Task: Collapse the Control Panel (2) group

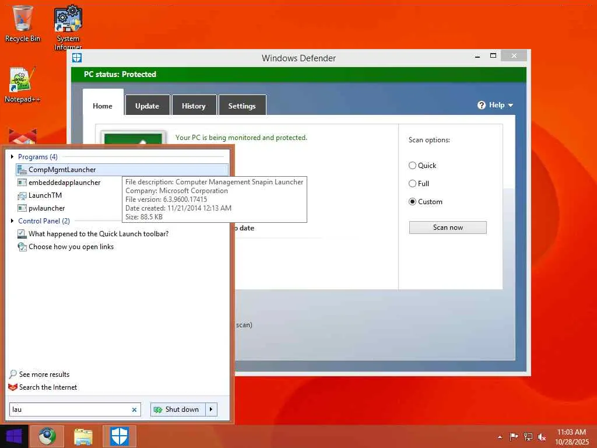Action: (x=12, y=220)
